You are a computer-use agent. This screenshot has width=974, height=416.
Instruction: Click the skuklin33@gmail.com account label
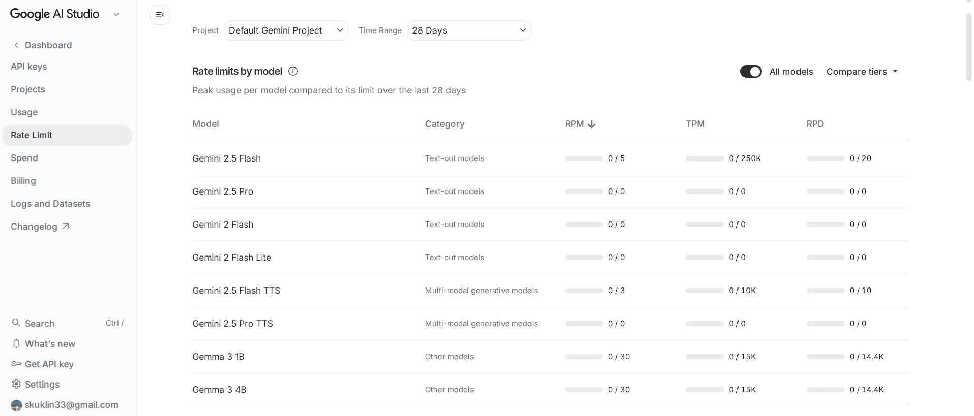pyautogui.click(x=72, y=405)
